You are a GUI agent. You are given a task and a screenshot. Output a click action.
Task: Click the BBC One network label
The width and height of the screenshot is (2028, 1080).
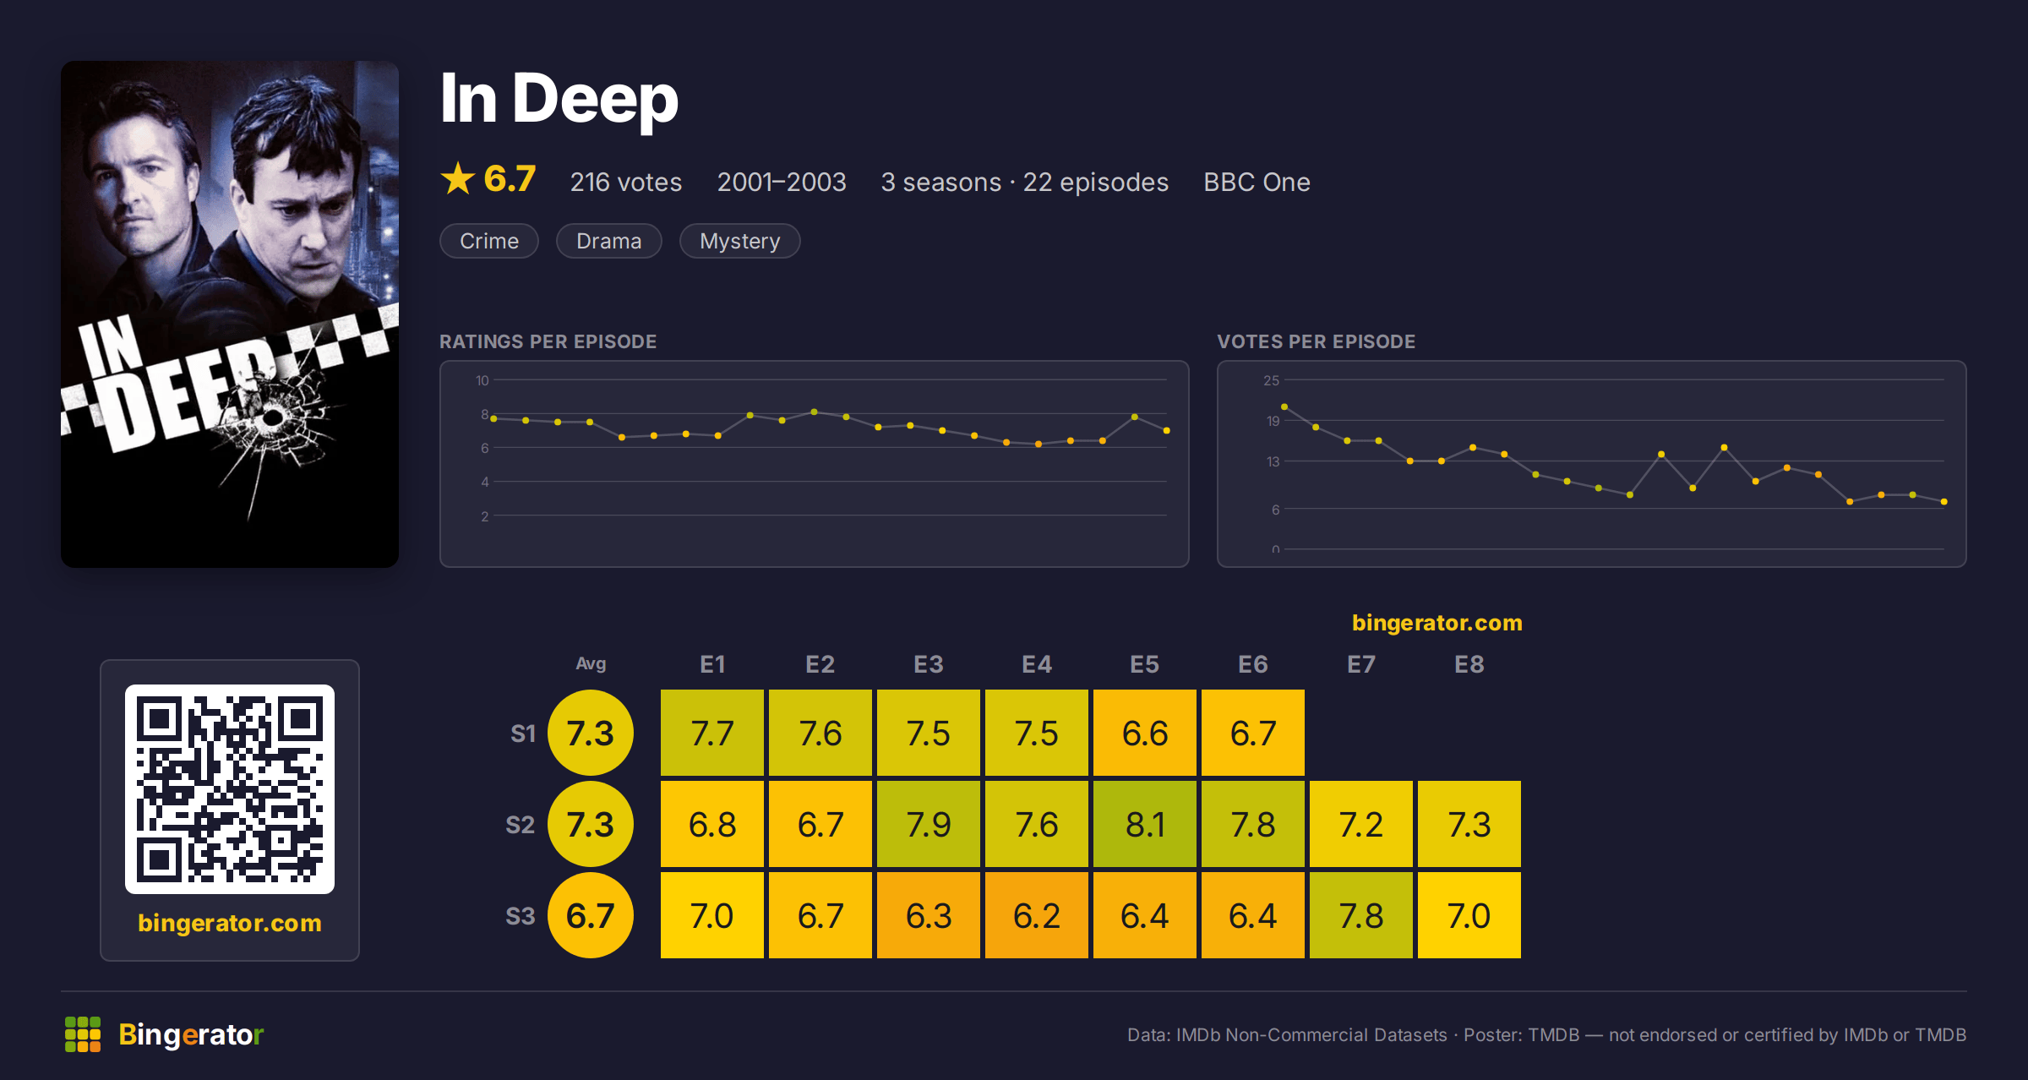[1257, 182]
